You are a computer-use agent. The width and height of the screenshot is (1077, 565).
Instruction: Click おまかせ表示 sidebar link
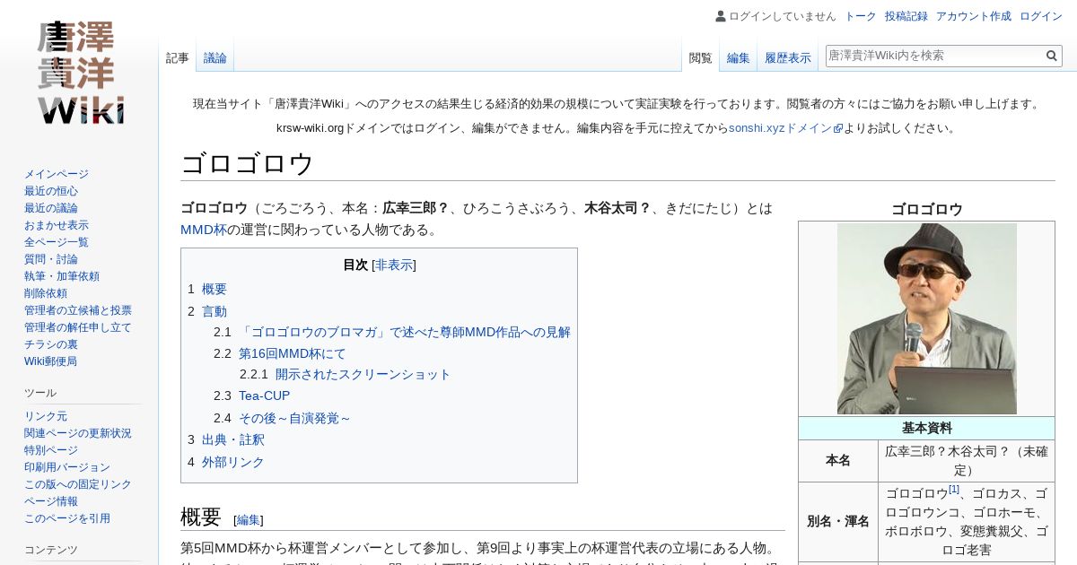click(x=57, y=225)
